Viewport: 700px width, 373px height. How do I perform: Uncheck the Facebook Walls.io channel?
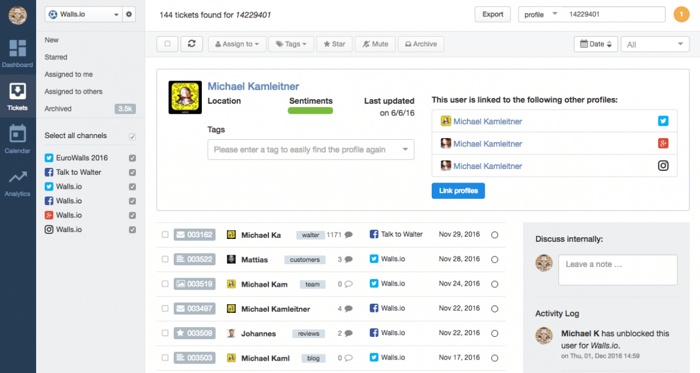click(132, 201)
